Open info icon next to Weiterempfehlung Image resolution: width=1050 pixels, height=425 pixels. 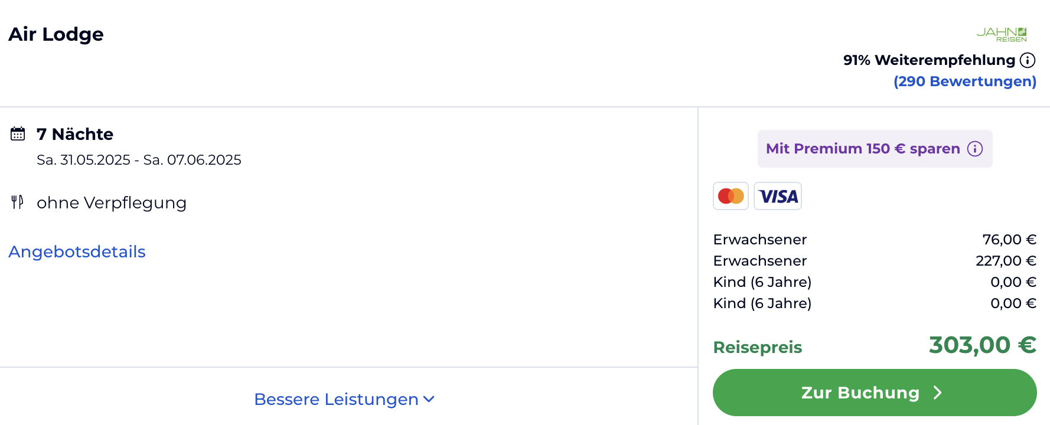[1028, 60]
